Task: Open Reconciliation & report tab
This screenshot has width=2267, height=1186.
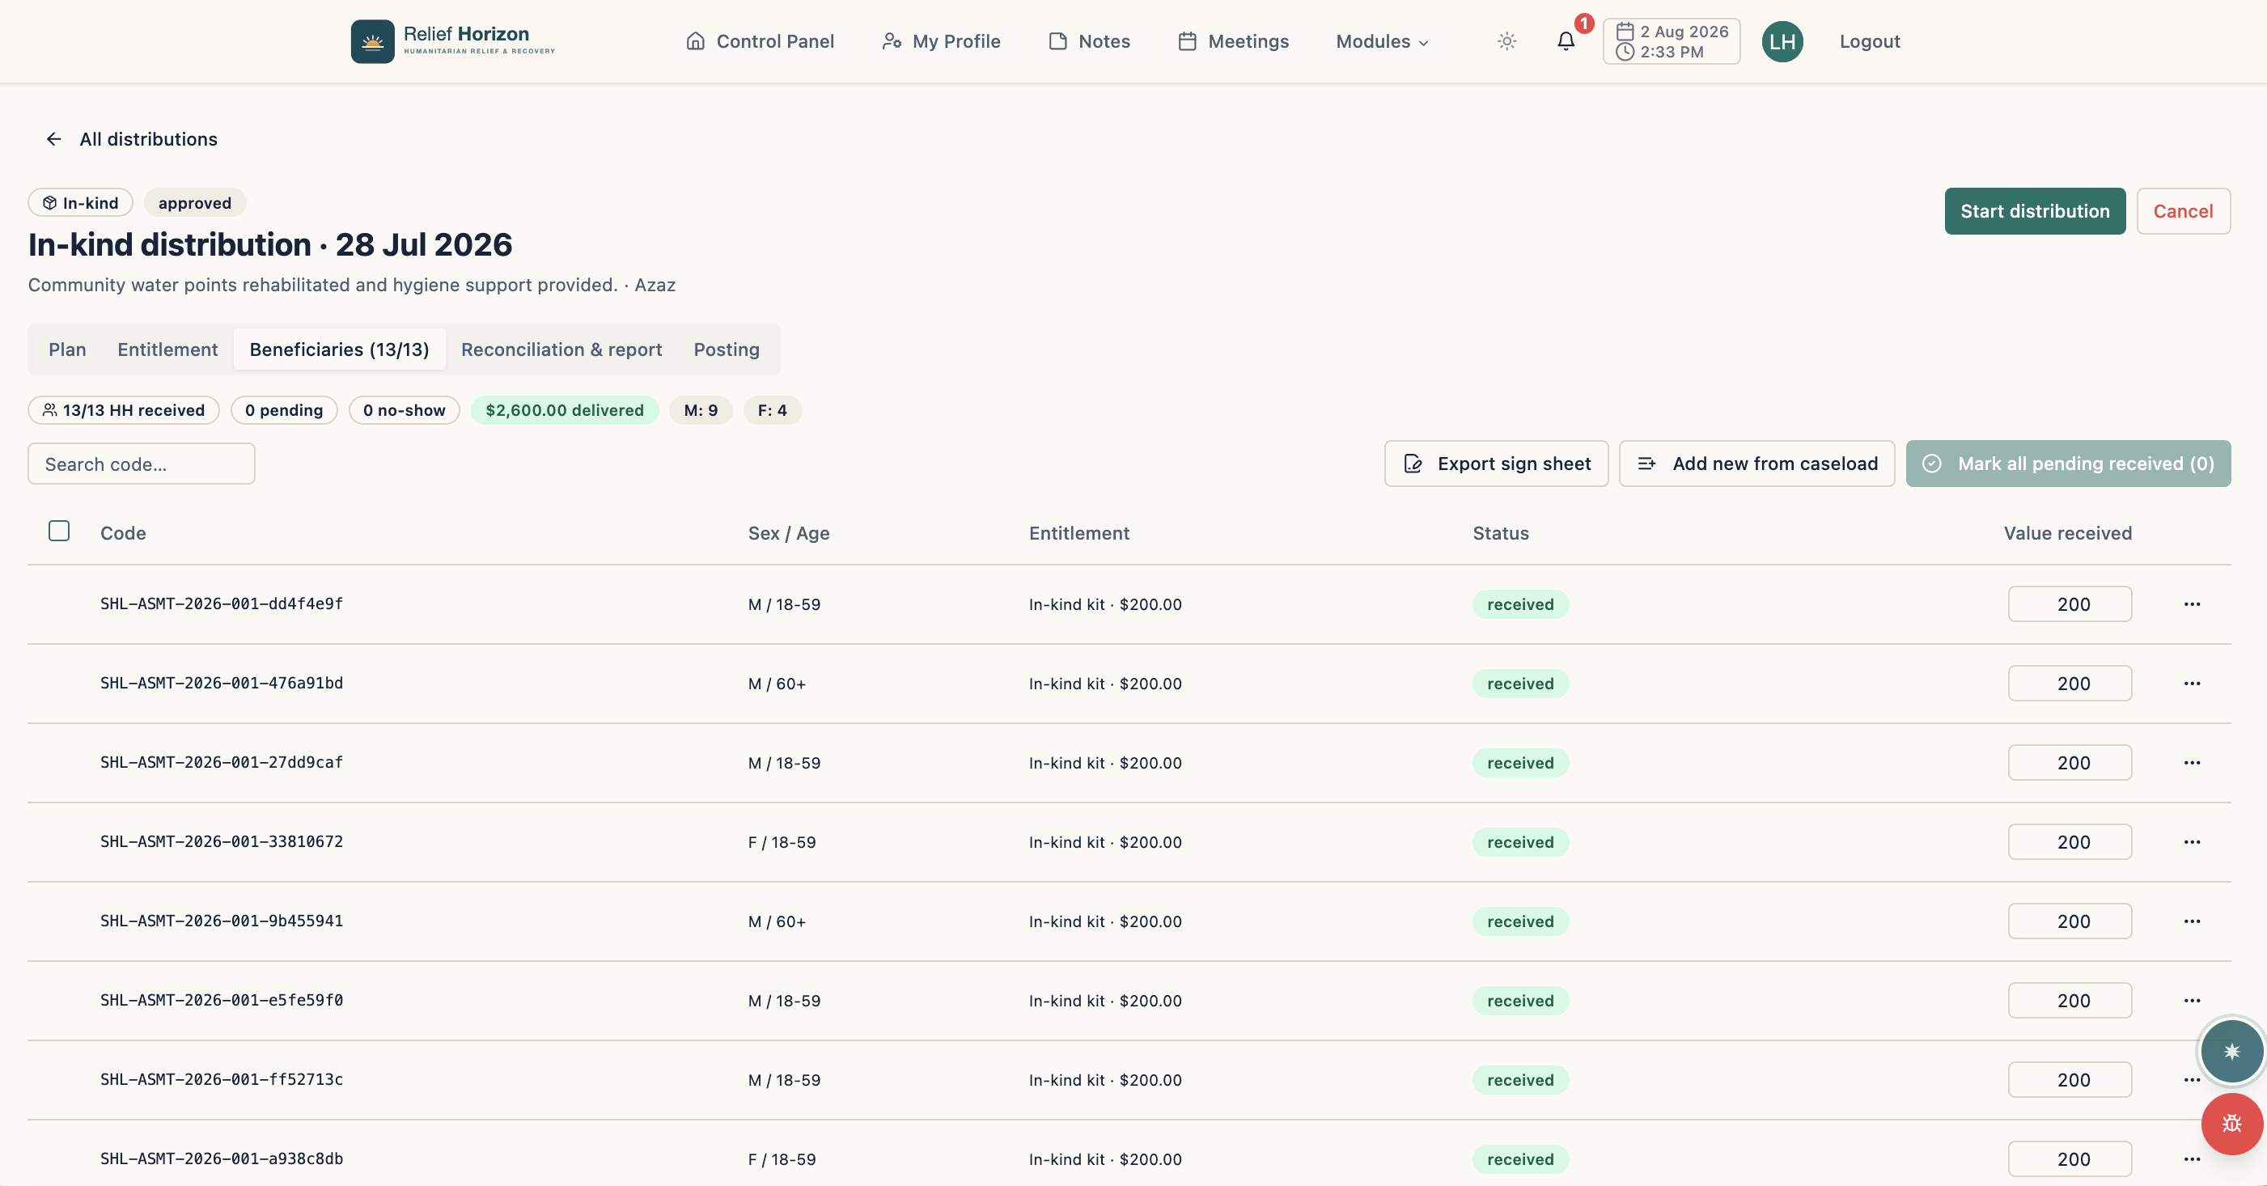Action: [561, 349]
